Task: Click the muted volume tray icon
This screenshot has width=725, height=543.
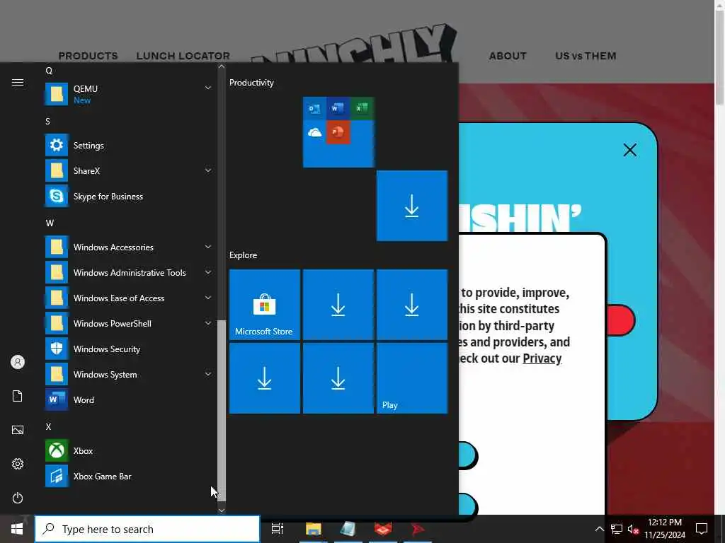Action: (633, 529)
